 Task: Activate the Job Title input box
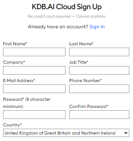(99, 70)
